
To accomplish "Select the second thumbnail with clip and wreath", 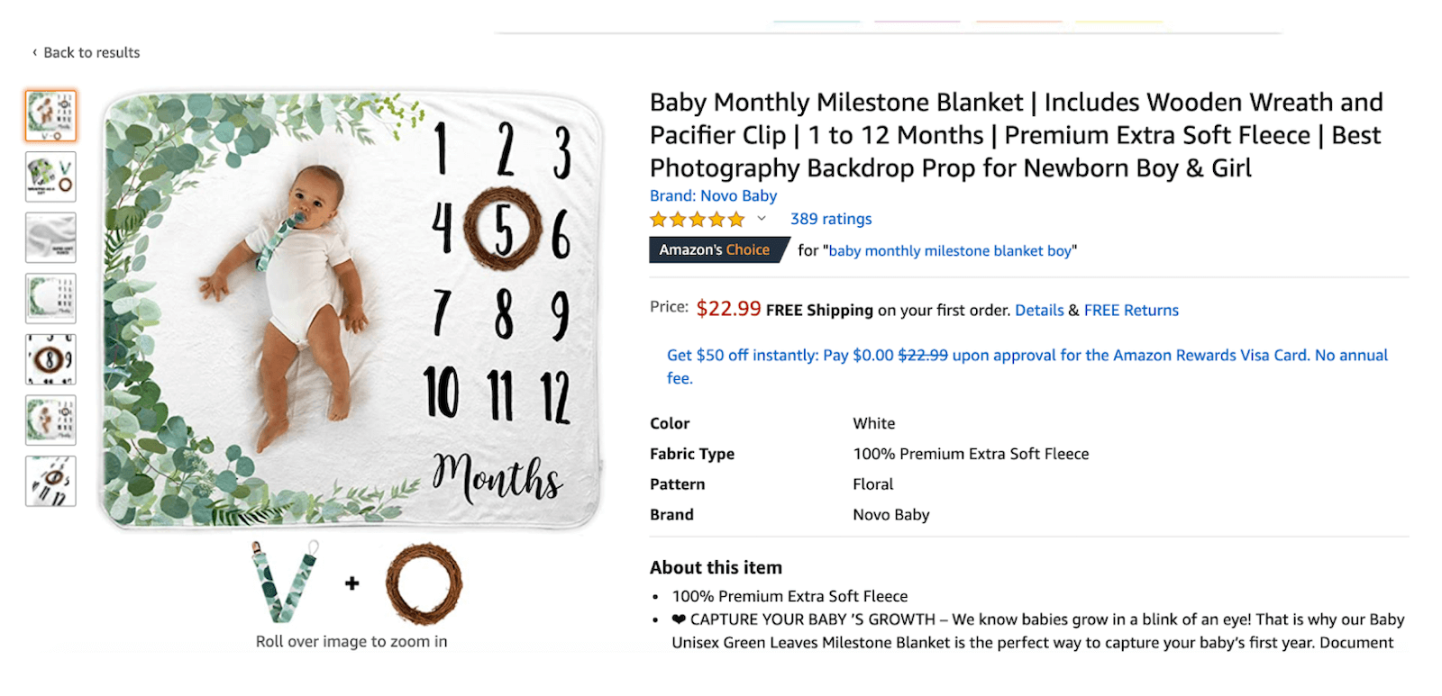I will coord(50,176).
